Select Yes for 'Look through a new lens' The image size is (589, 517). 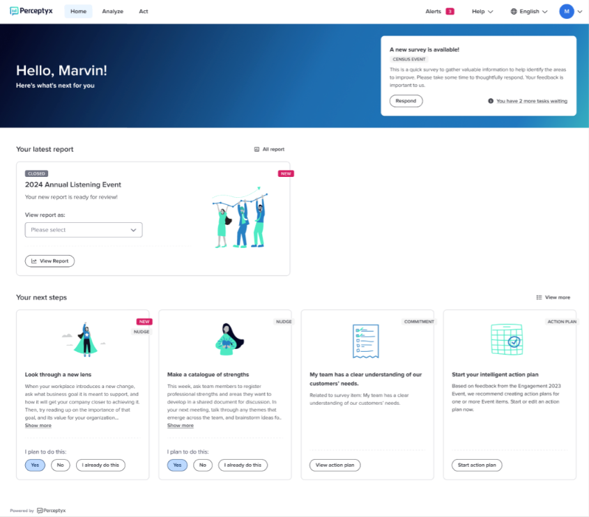pyautogui.click(x=35, y=465)
